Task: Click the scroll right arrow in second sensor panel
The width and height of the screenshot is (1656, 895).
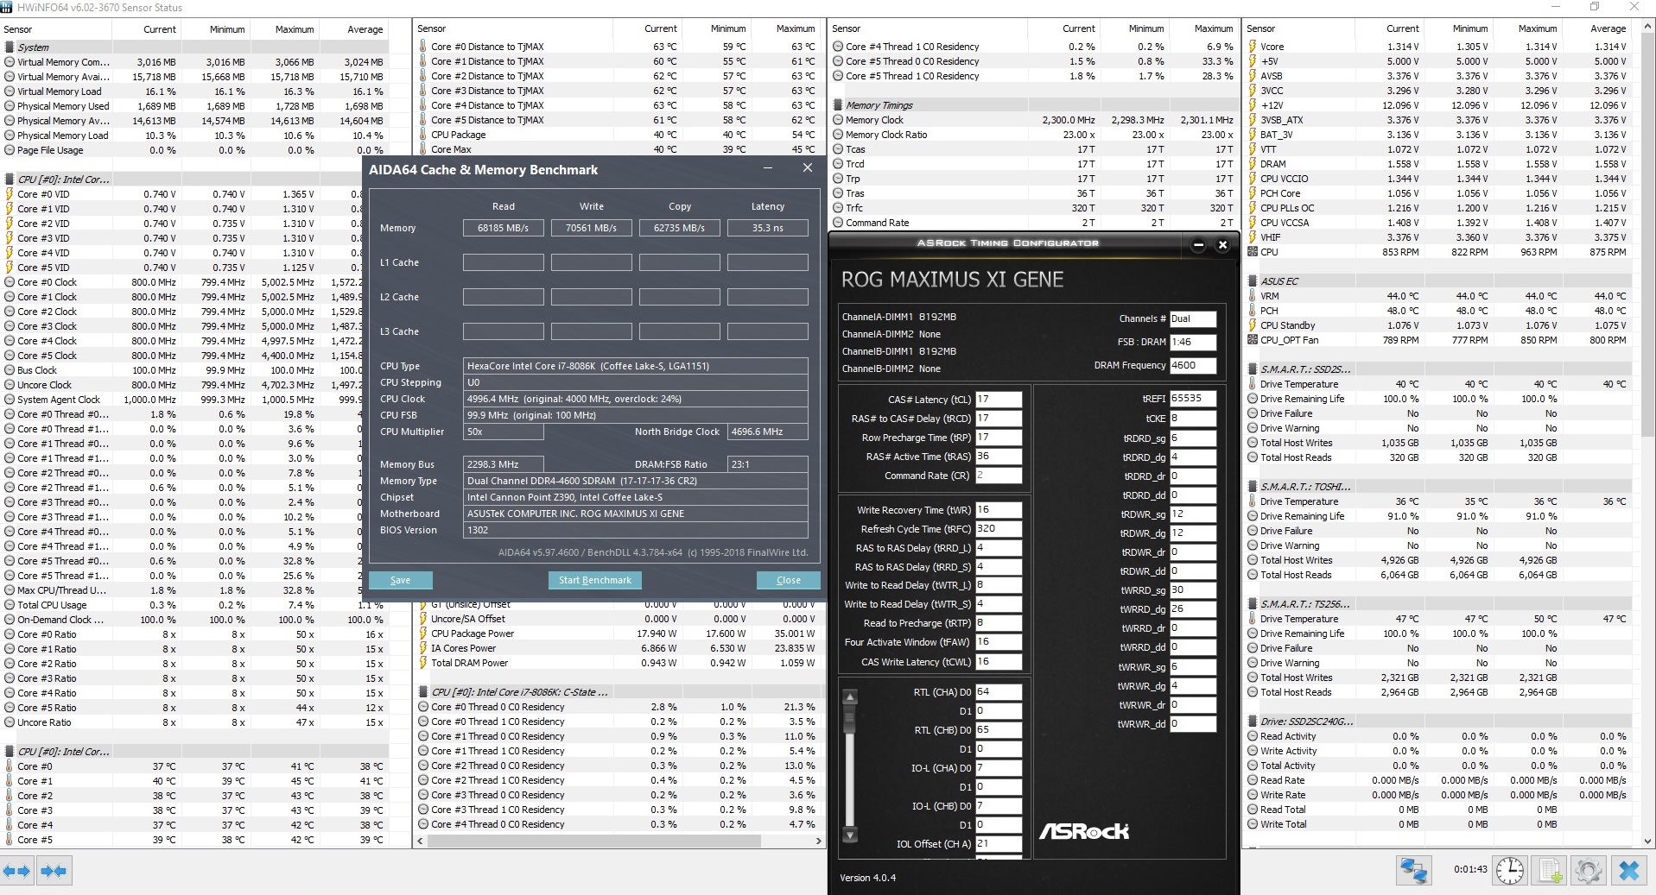Action: (818, 841)
